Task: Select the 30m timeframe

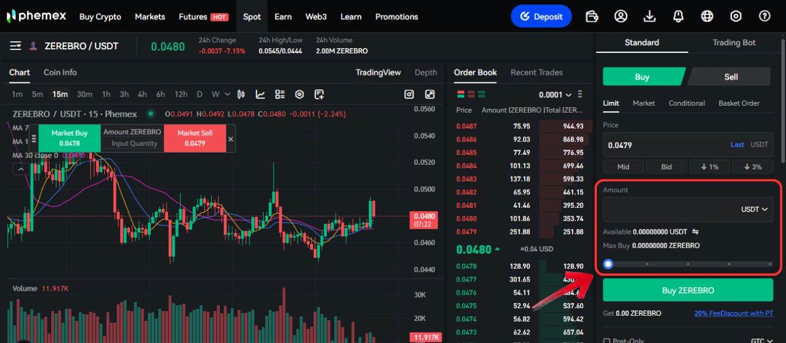Action: 84,94
